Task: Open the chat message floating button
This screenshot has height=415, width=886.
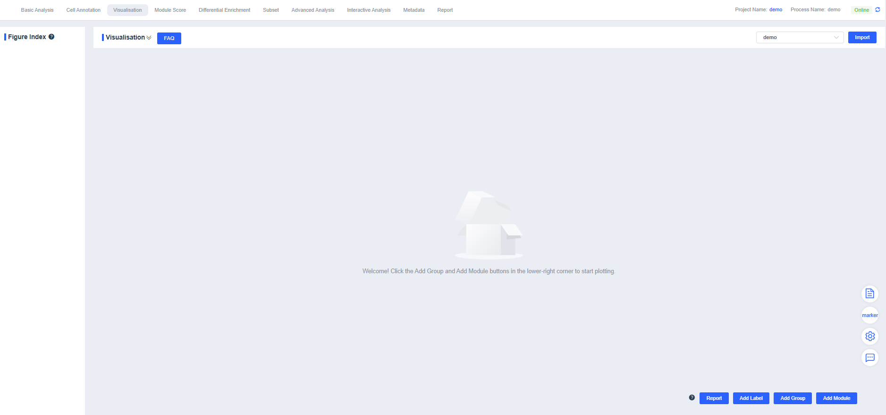Action: pos(869,358)
